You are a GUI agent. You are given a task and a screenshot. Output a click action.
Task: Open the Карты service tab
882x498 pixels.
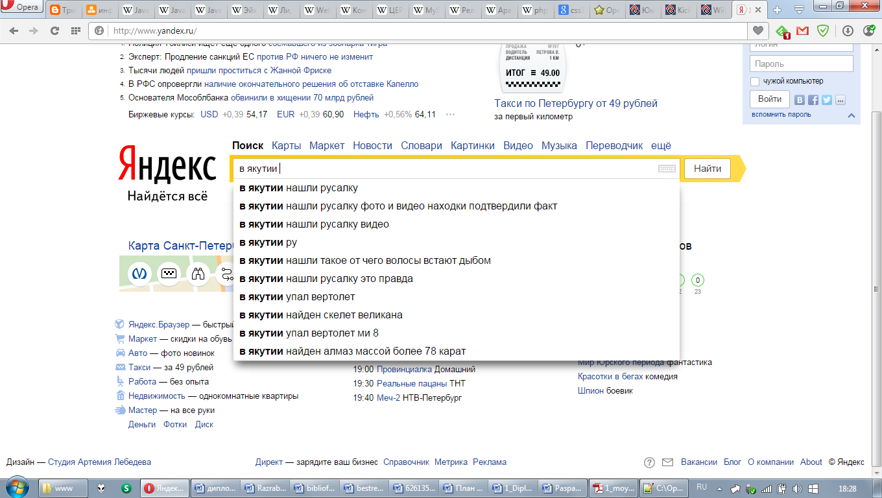click(x=286, y=146)
